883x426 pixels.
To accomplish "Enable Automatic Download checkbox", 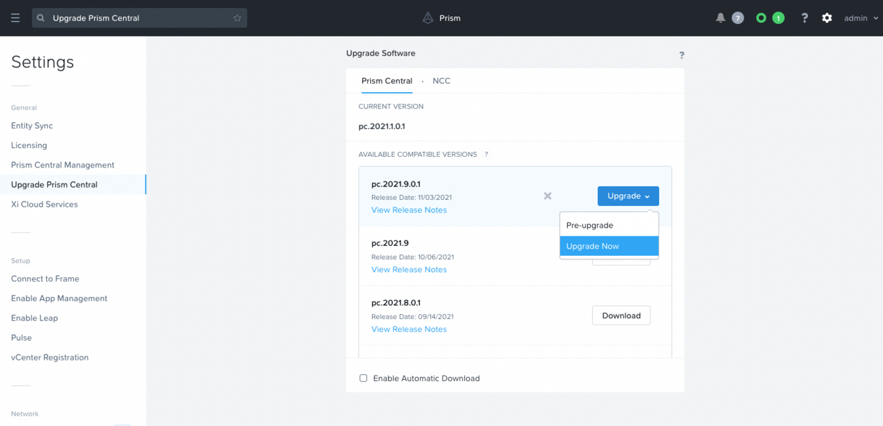I will (x=363, y=378).
